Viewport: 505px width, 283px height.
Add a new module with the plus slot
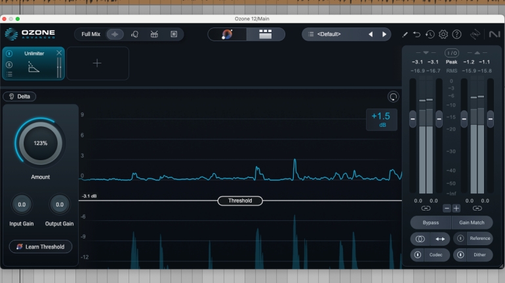pos(97,63)
